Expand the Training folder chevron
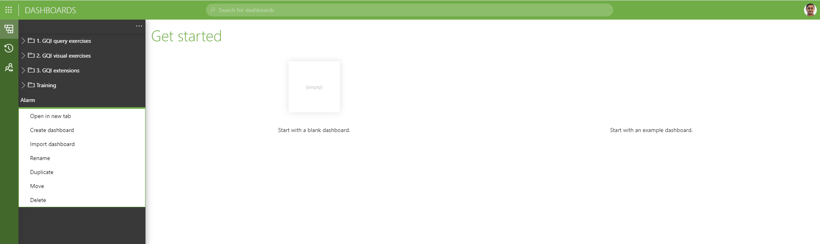 tap(23, 85)
